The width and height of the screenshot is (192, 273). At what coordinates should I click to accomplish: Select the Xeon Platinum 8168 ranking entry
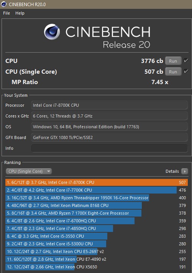pos(97,205)
